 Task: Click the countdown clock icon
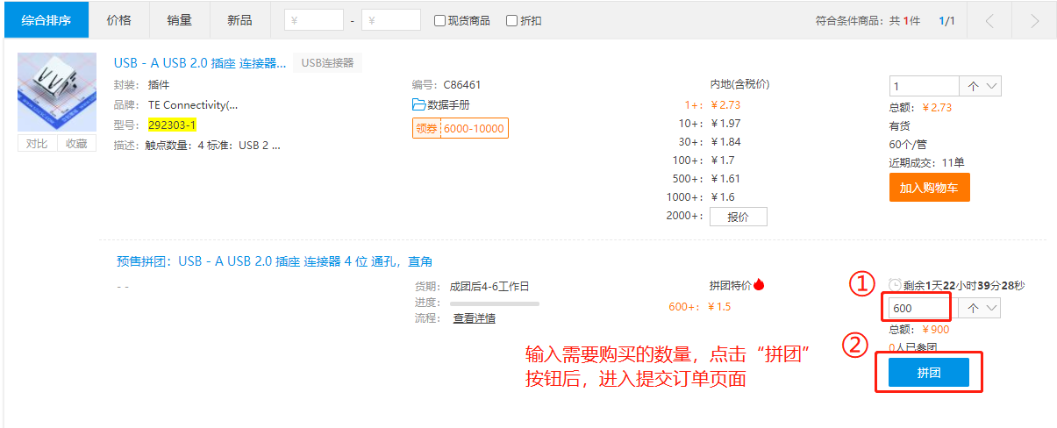[894, 285]
